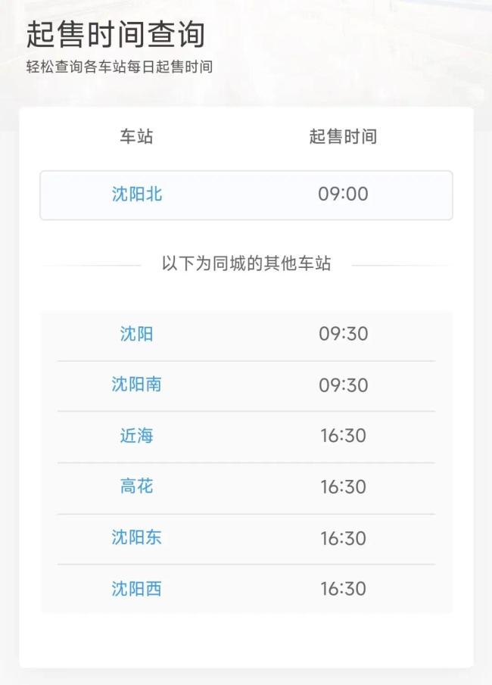Select the 近海 station link
The image size is (492, 685).
(x=135, y=435)
